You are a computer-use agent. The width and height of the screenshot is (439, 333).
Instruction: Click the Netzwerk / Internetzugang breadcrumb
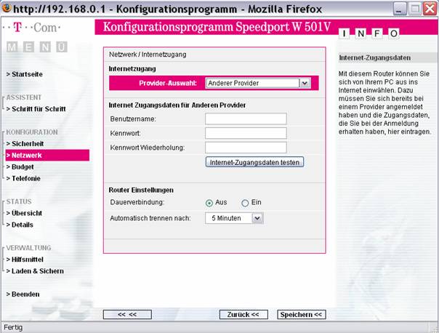(x=148, y=55)
